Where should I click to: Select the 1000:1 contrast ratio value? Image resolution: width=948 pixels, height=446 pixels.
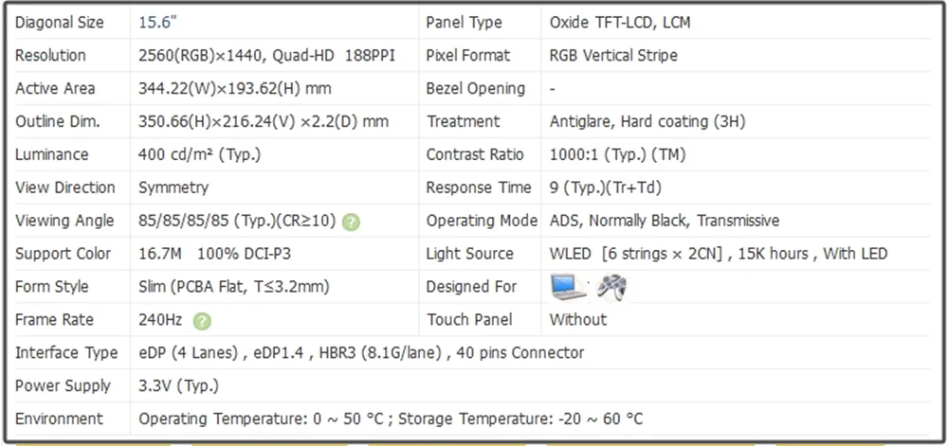(x=617, y=154)
